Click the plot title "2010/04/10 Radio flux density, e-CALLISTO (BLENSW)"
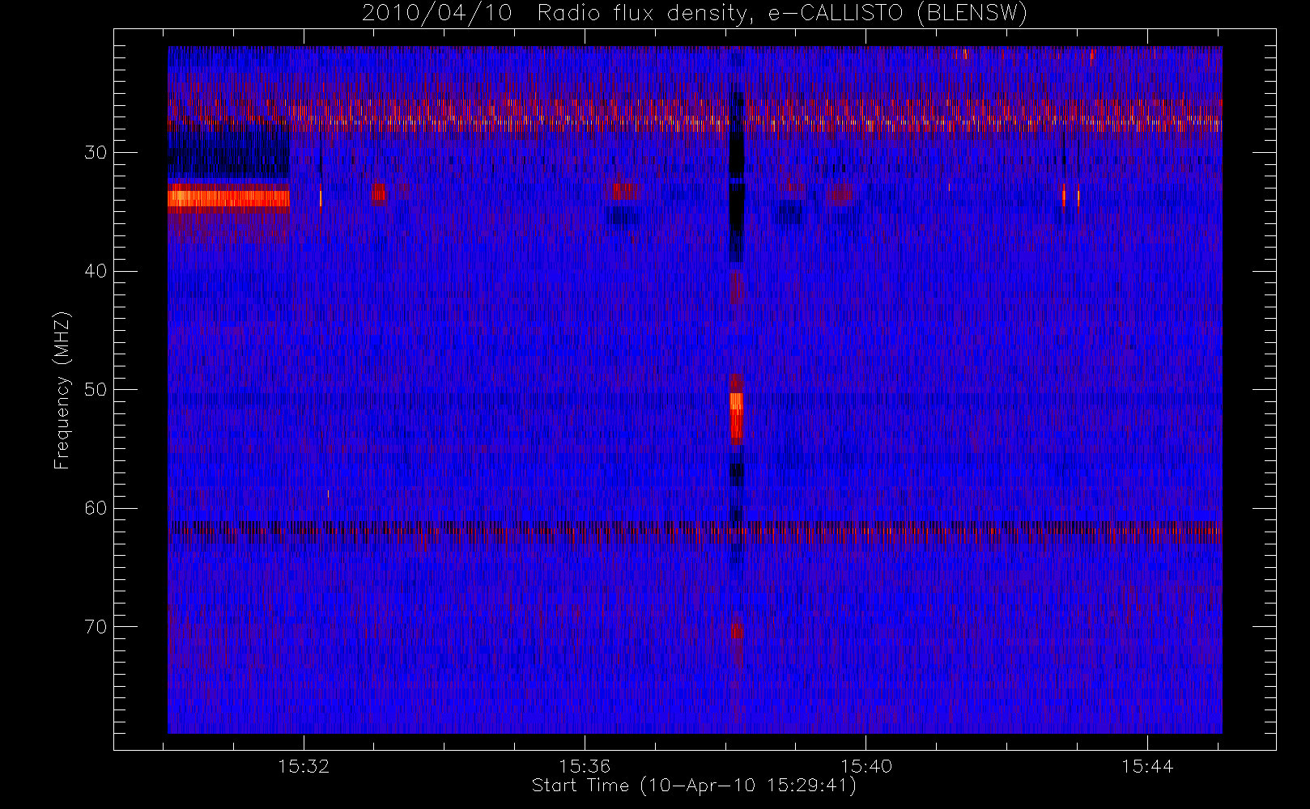 (x=695, y=14)
